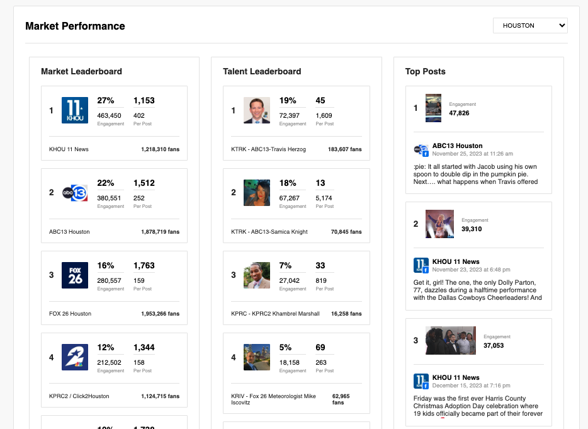Open the top post thumbnail with 47,826 engagement

[434, 108]
